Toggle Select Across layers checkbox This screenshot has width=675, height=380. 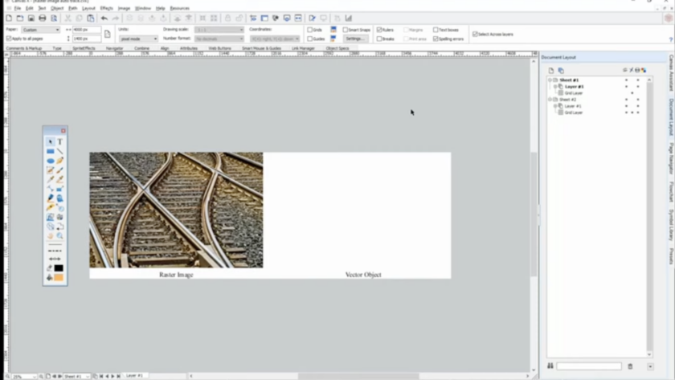click(x=475, y=34)
